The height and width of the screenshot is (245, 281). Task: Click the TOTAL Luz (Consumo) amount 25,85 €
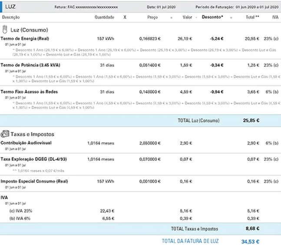click(251, 121)
